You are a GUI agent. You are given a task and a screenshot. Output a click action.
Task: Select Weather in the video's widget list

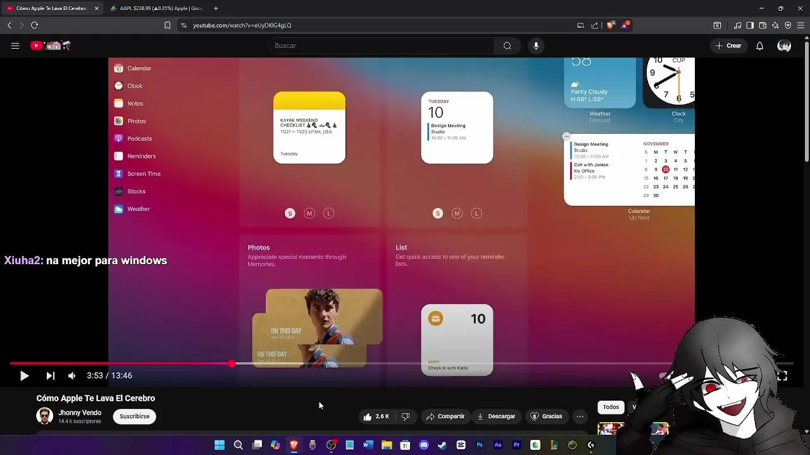click(132, 209)
